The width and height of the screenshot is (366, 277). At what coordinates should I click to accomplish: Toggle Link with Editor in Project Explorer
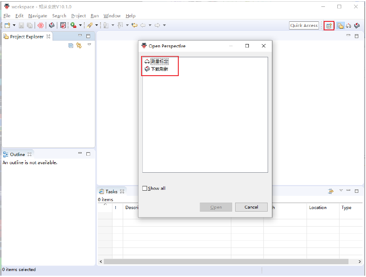(79, 45)
